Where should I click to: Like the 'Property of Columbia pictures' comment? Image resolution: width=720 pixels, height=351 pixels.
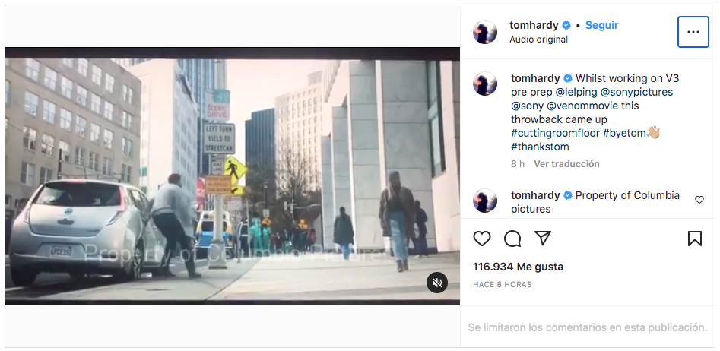[699, 200]
